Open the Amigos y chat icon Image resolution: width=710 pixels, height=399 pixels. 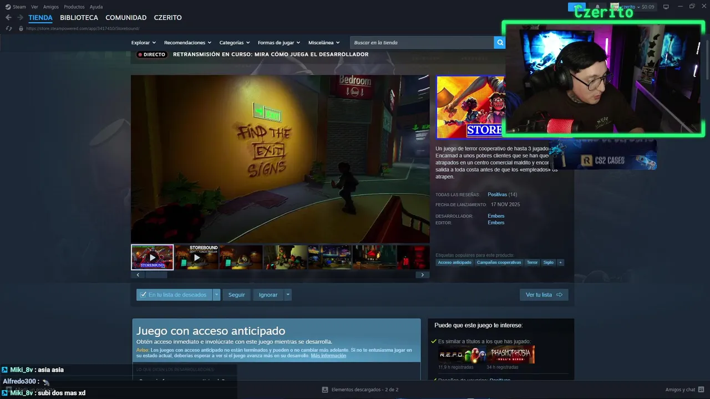coord(701,390)
